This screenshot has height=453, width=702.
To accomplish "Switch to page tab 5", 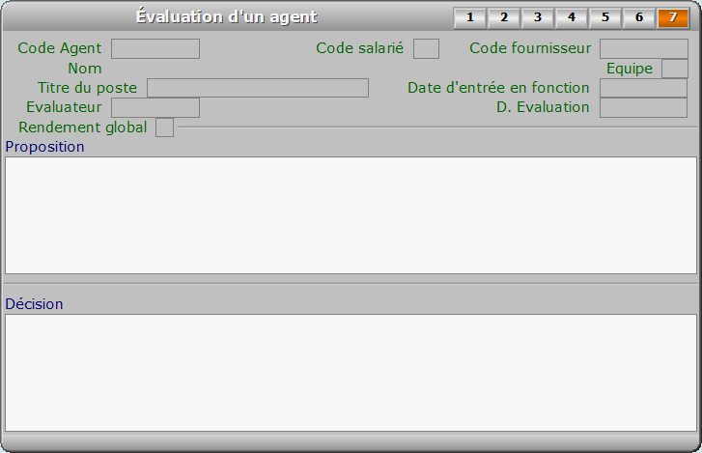I will coord(605,18).
